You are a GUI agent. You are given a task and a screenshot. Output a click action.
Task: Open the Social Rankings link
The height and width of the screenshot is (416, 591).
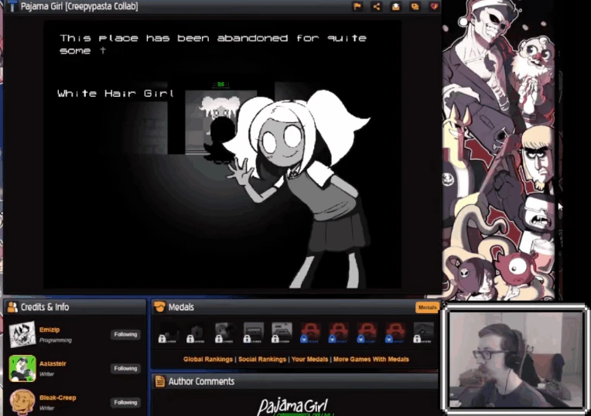pyautogui.click(x=261, y=360)
